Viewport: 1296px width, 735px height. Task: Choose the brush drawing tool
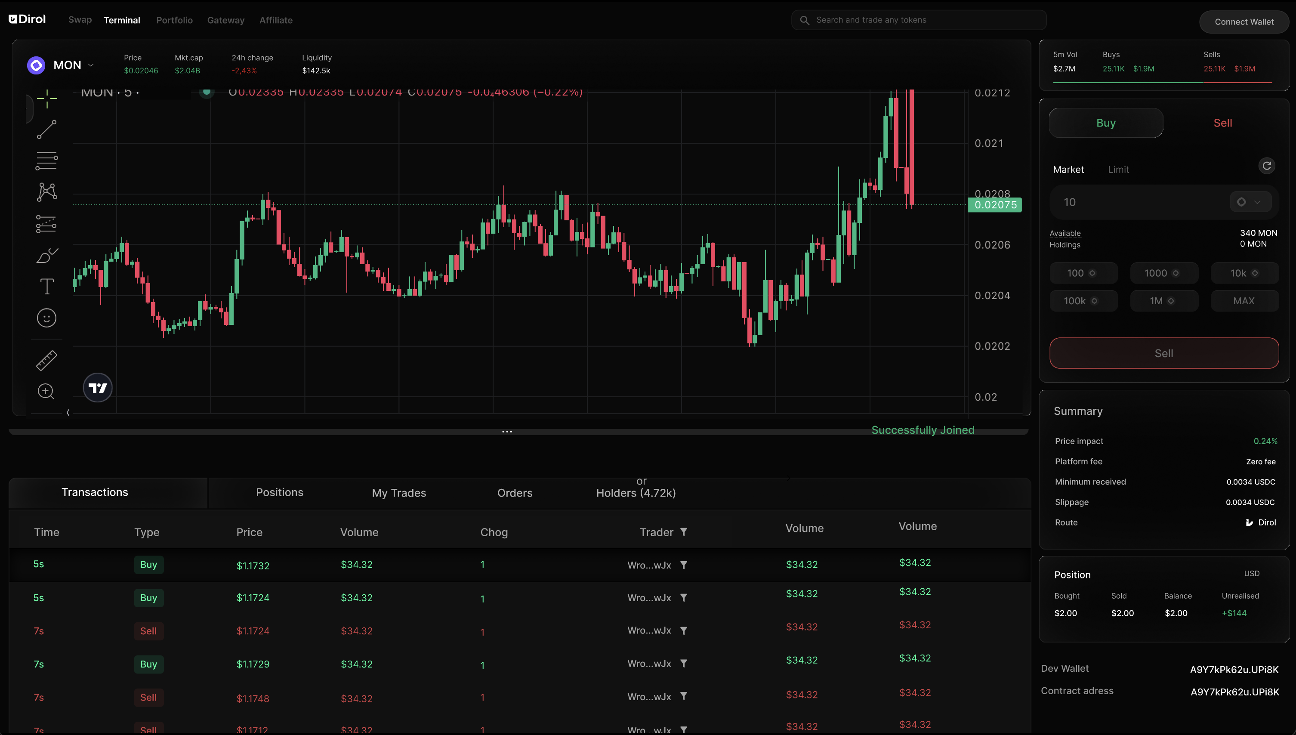coord(46,256)
